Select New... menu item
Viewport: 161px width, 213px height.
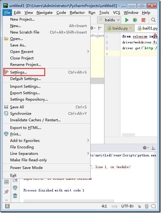pyautogui.click(x=46, y=26)
